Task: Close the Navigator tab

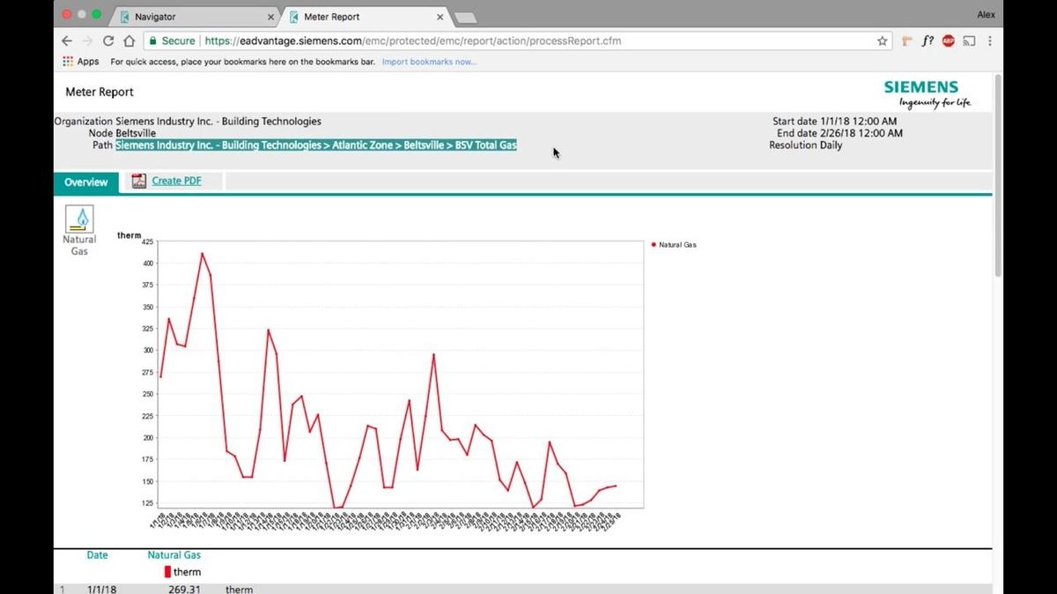Action: (x=270, y=17)
